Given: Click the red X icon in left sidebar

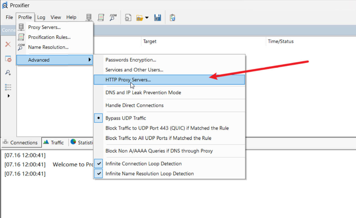Looking at the screenshot, I should tap(8, 44).
